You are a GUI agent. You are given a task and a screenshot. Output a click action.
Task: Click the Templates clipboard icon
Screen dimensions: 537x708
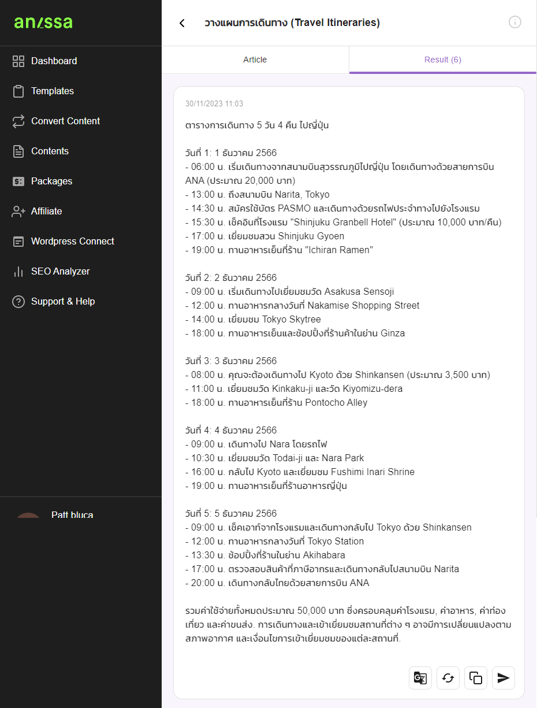click(x=18, y=91)
